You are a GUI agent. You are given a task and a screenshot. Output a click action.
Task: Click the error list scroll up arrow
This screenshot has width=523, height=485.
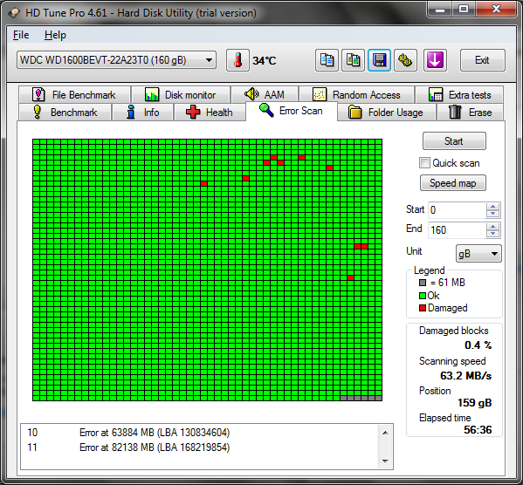tap(385, 433)
